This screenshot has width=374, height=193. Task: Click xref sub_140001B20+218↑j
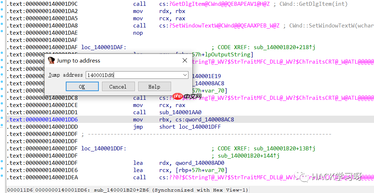(x=285, y=47)
